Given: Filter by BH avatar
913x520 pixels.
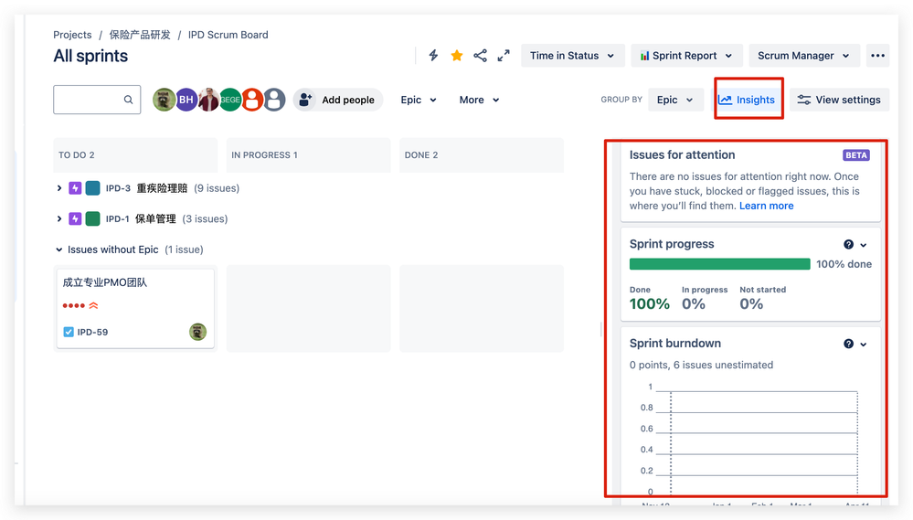Looking at the screenshot, I should pos(186,100).
